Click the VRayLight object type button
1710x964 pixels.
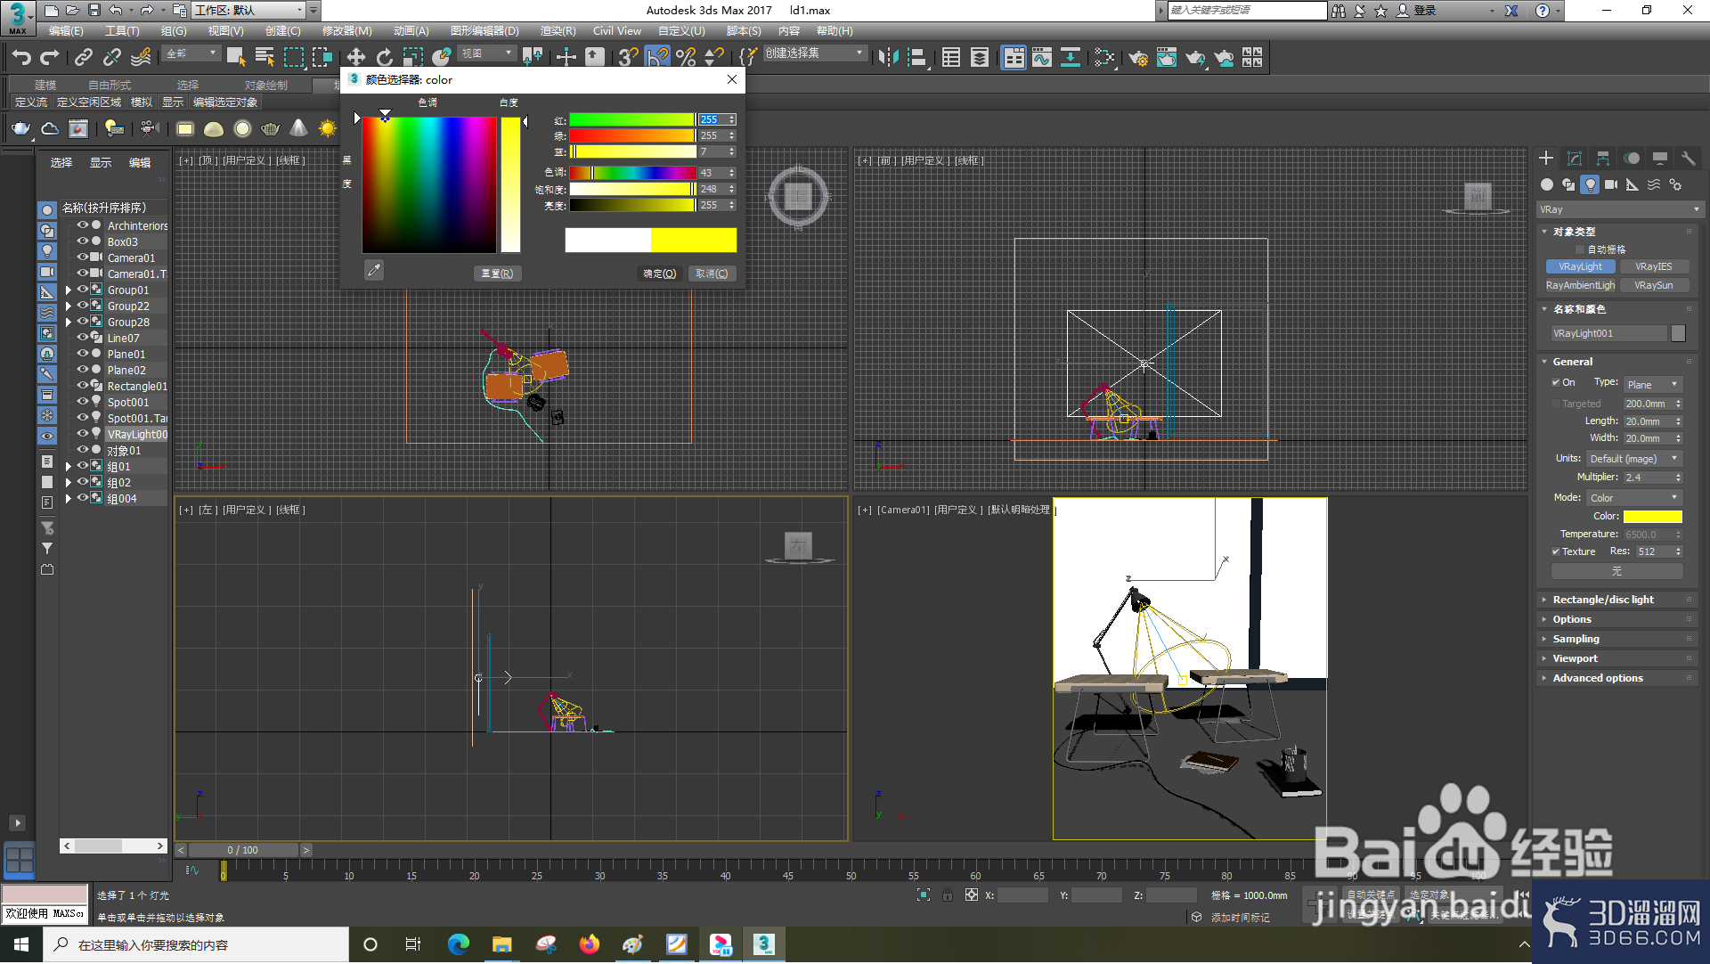[1581, 267]
